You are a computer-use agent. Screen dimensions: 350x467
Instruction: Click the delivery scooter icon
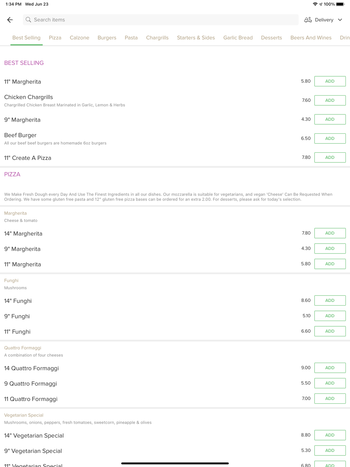[308, 20]
